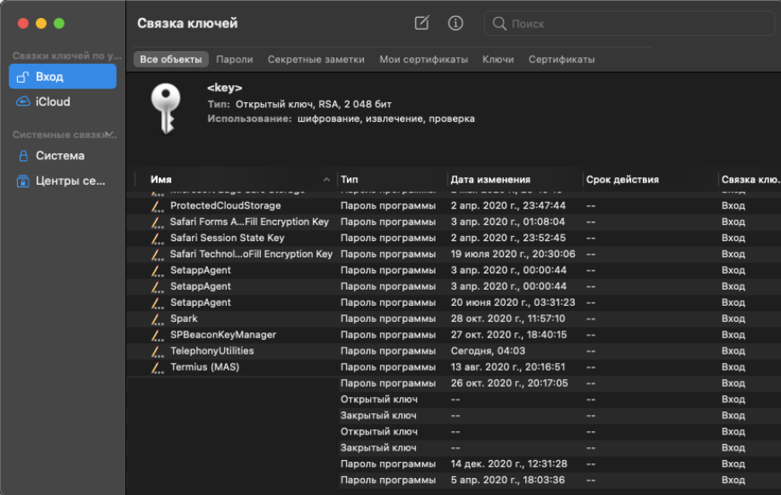The width and height of the screenshot is (781, 495).
Task: Switch to the Пароли tab
Action: tap(234, 60)
